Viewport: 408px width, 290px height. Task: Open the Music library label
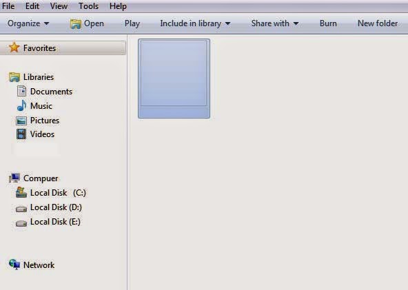pos(41,106)
